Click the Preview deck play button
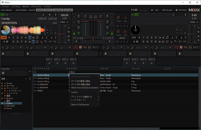The image size is (201, 130). (x=3, y=73)
